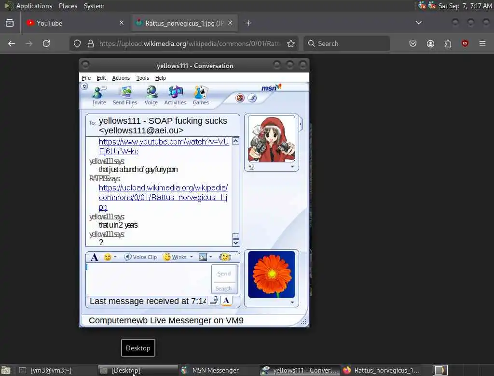Open Send Files in the conversation toolbar
This screenshot has width=494, height=376.
(125, 95)
